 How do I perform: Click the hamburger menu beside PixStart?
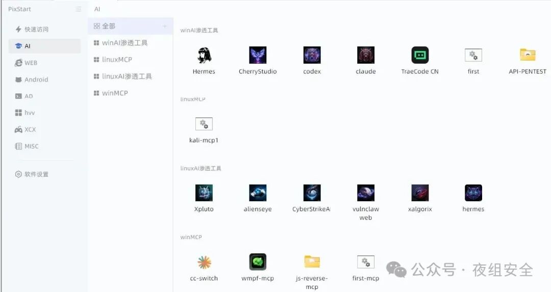tap(79, 9)
